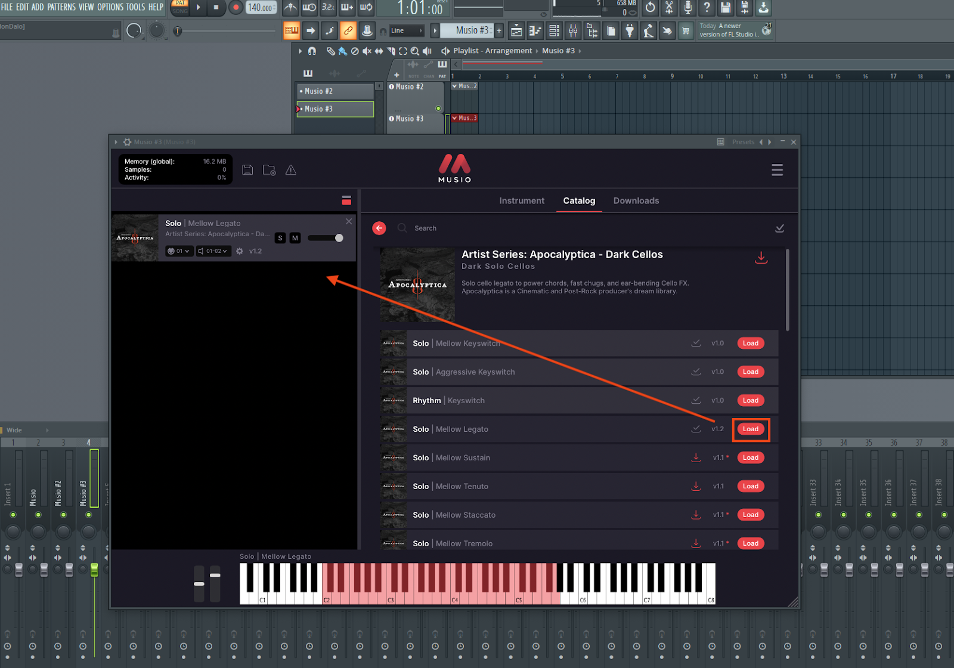Download Solo Mellow Sustain patch

point(696,457)
